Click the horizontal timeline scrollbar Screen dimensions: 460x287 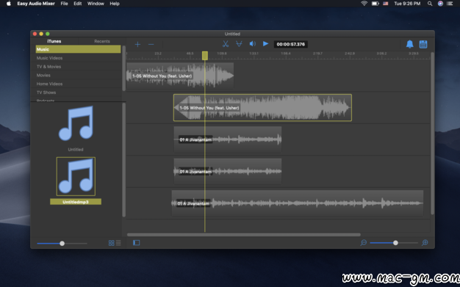coord(244,235)
